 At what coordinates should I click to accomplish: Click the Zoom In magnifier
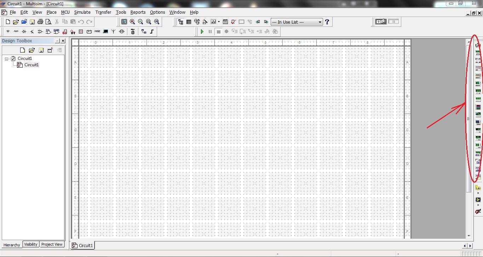(132, 22)
